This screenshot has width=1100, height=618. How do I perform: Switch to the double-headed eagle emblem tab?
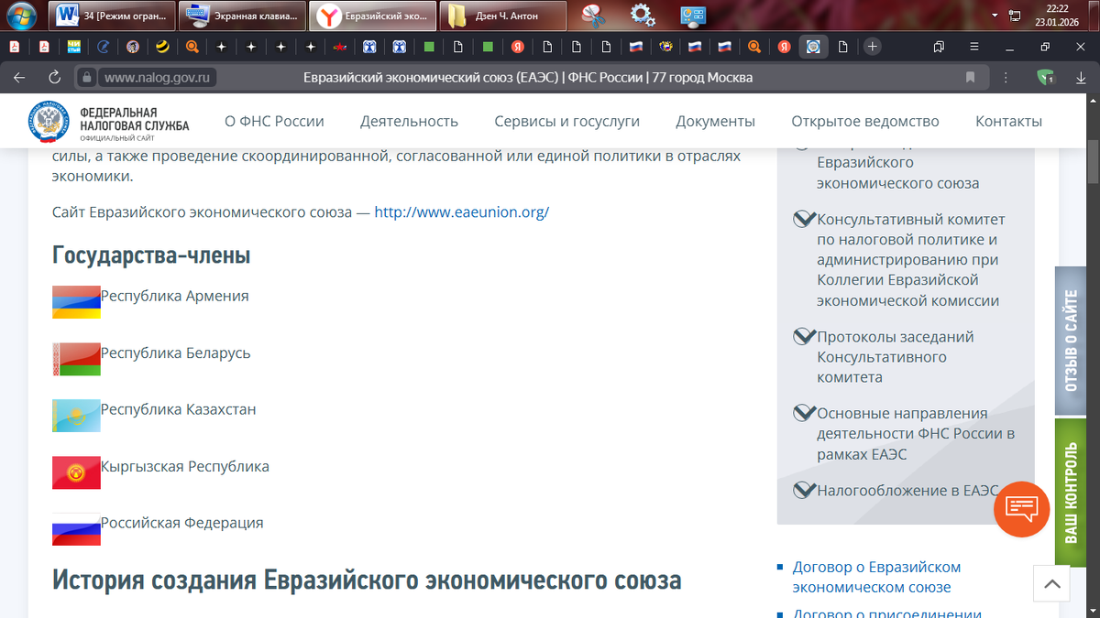click(x=666, y=46)
